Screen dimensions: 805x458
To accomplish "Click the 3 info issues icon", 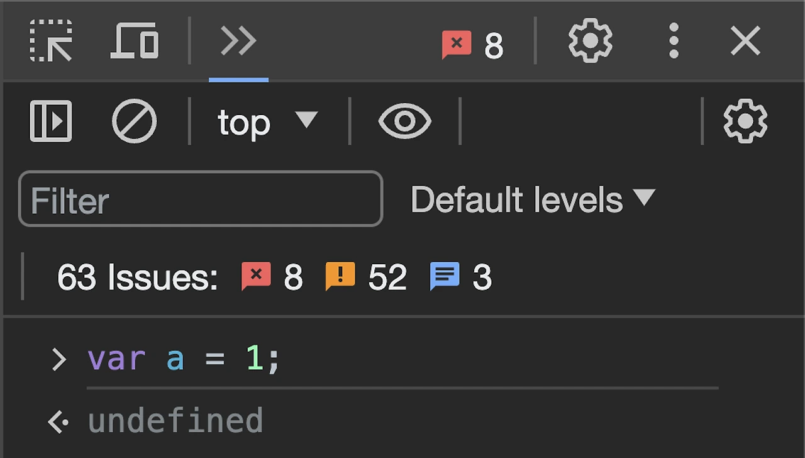I will [x=445, y=277].
